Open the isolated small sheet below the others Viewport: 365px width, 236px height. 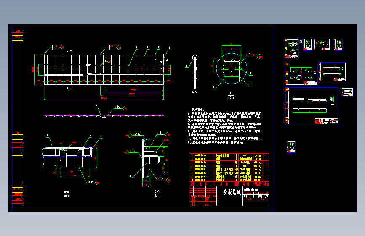(291, 147)
